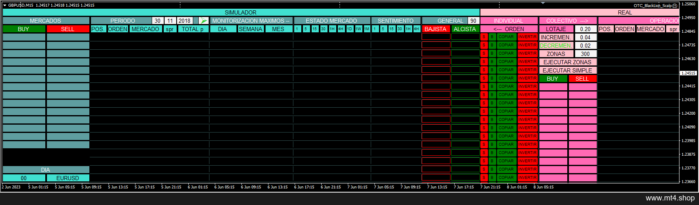Click the red BAJISTA button
Viewport: 699px width, 205px height.
(436, 29)
